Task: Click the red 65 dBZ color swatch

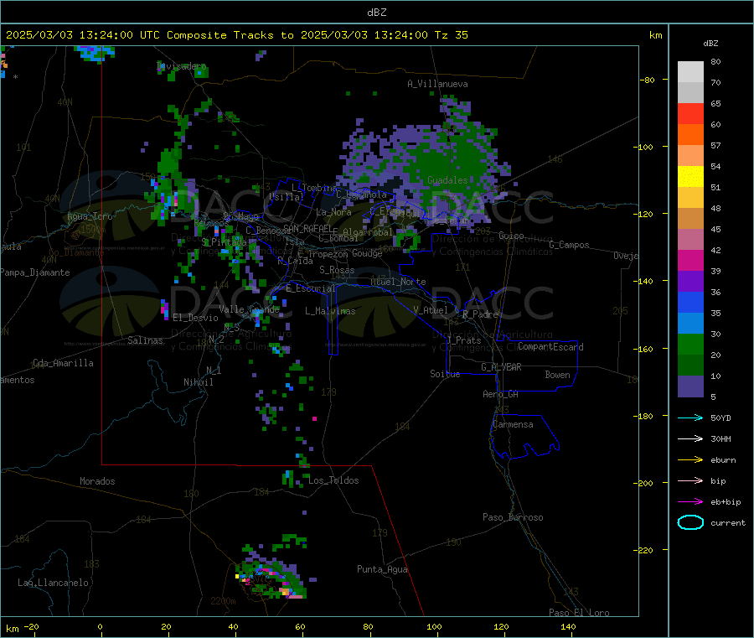Action: point(690,113)
